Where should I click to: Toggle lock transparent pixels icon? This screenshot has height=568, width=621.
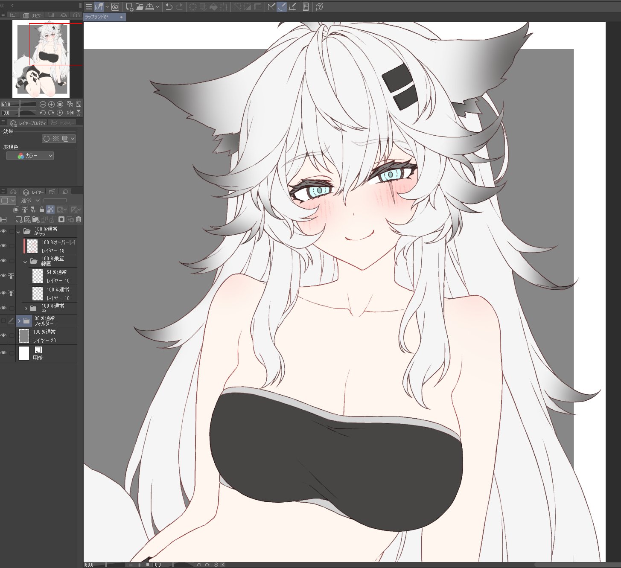[50, 210]
